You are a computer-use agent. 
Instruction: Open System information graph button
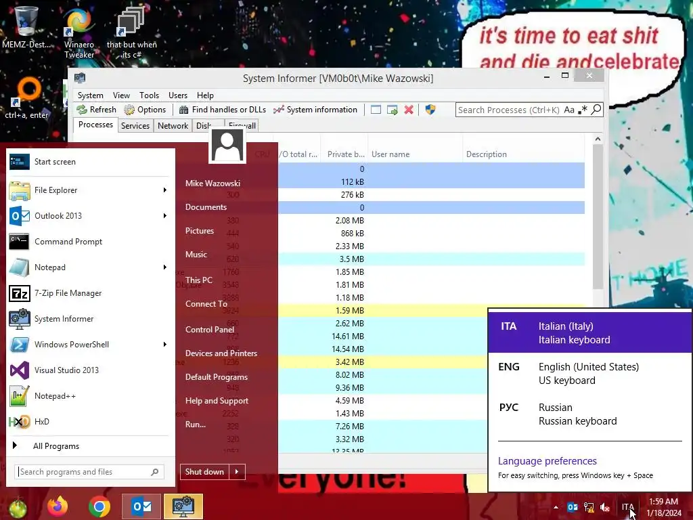point(315,110)
